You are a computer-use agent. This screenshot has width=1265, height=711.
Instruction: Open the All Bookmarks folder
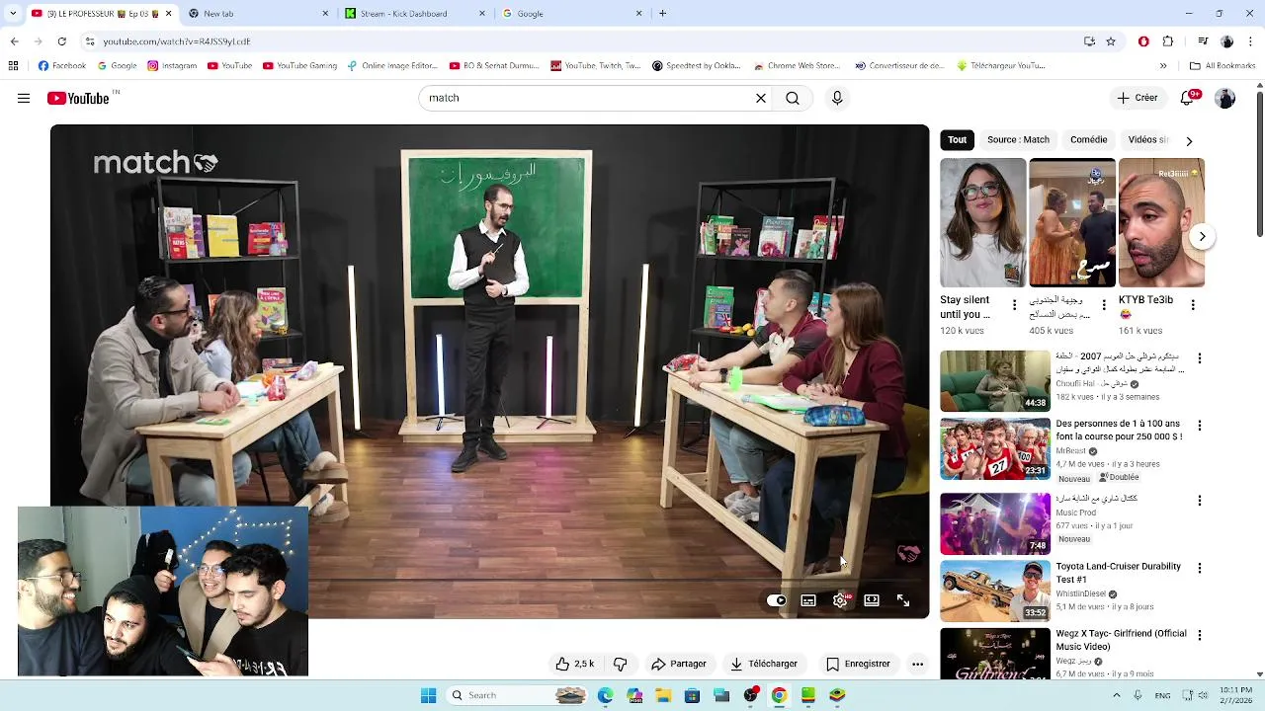click(x=1222, y=66)
